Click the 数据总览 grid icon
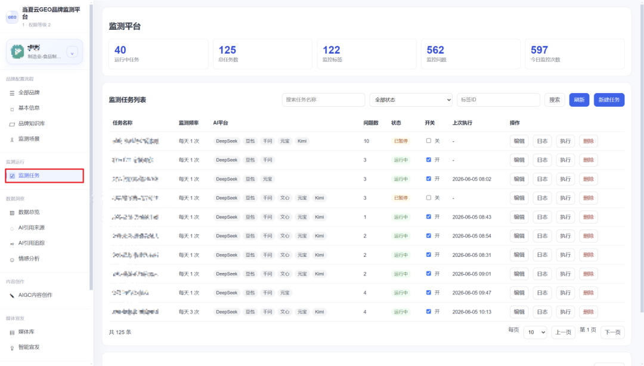The height and width of the screenshot is (366, 644). coord(12,212)
